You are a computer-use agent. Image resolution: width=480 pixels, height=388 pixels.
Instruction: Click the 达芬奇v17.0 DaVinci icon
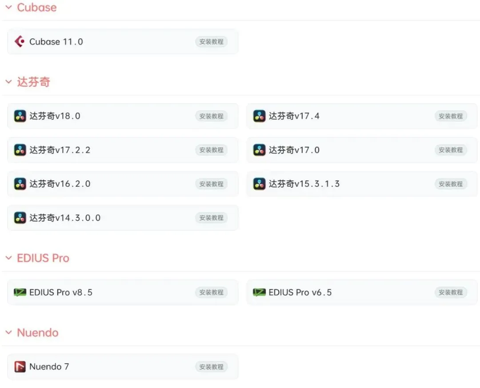pyautogui.click(x=259, y=150)
